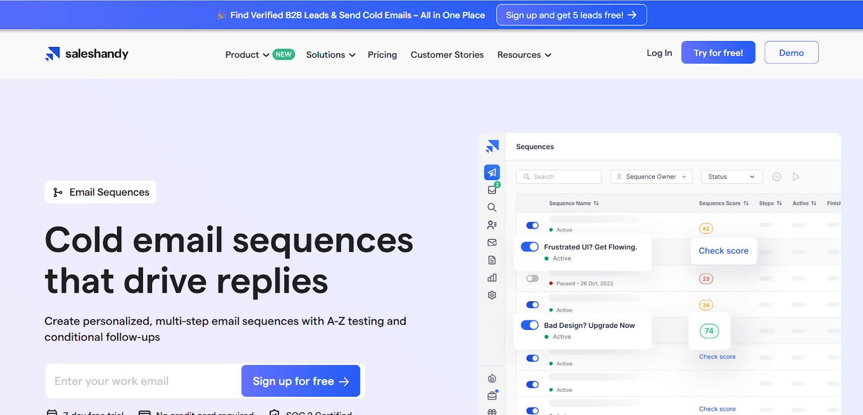
Task: Click the email envelope-check sidebar icon
Action: (492, 243)
